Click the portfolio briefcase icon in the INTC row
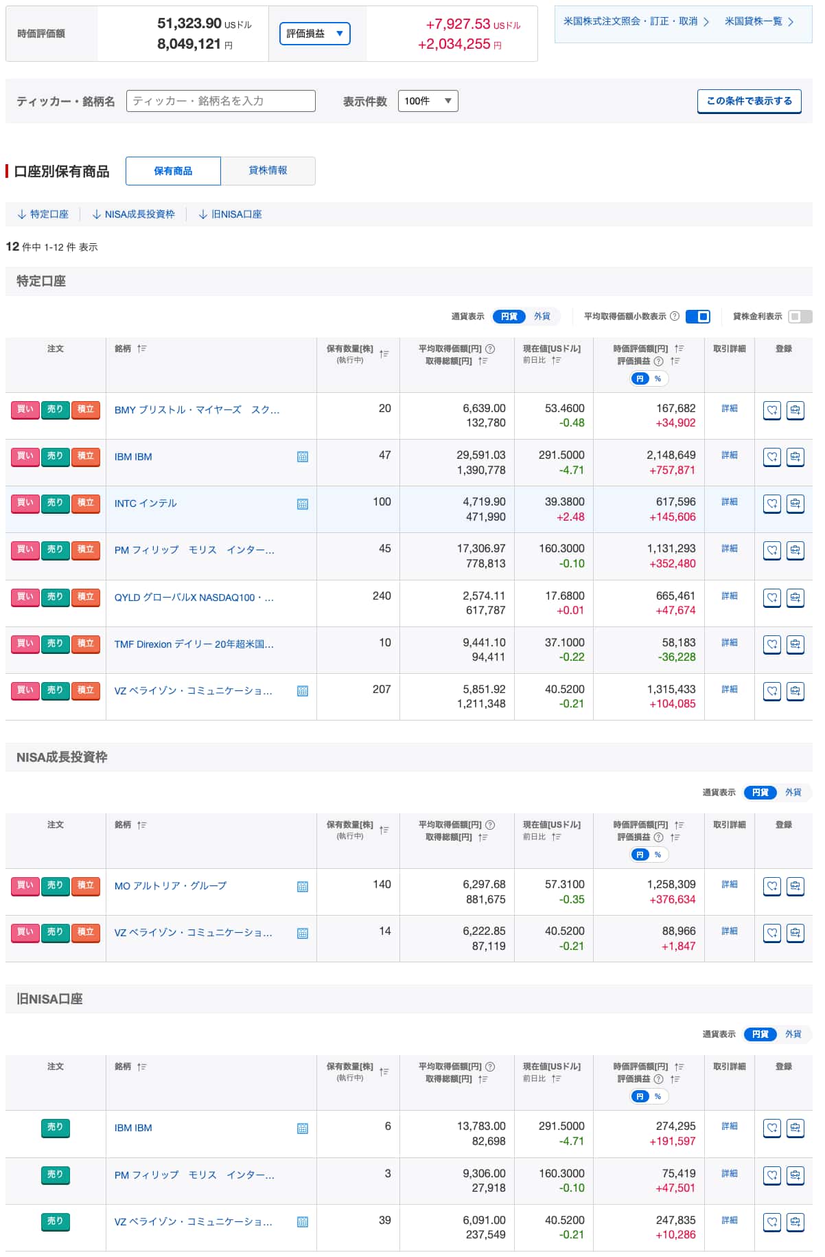825x1257 pixels. pyautogui.click(x=795, y=503)
